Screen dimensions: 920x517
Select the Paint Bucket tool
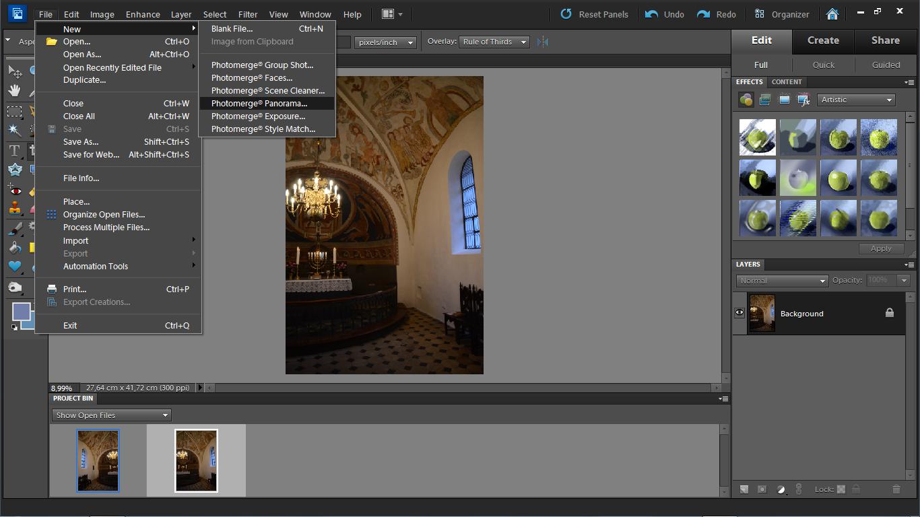(14, 247)
